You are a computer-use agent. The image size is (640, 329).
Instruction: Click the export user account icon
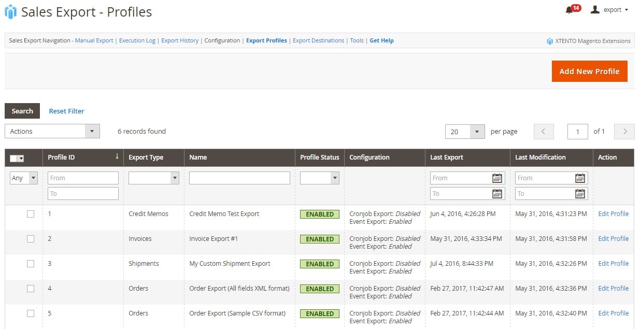click(595, 9)
